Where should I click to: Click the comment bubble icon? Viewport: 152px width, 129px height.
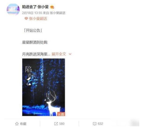point(95,124)
